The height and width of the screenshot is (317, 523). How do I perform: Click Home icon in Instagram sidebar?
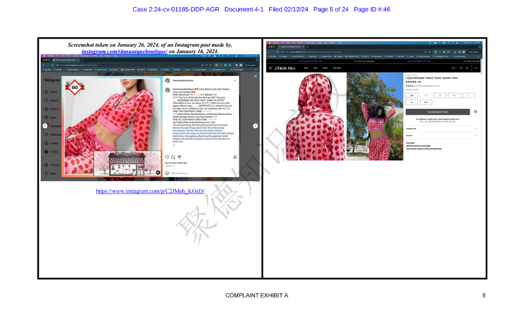46,91
